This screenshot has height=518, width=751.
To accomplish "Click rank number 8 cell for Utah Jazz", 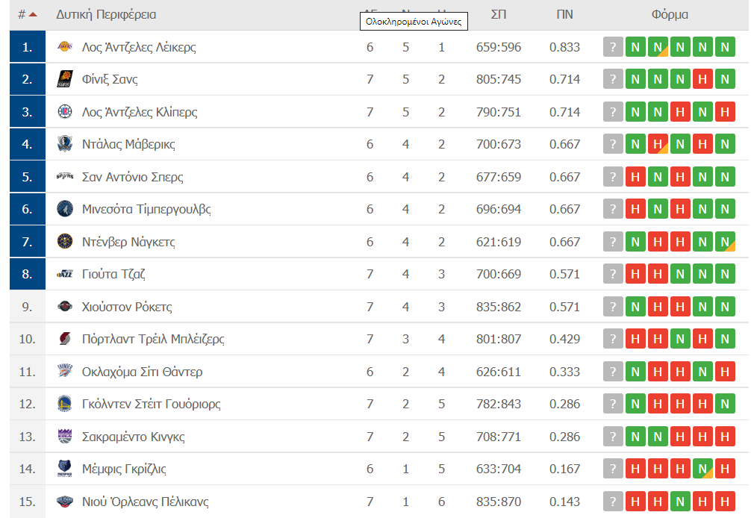I will (x=28, y=274).
